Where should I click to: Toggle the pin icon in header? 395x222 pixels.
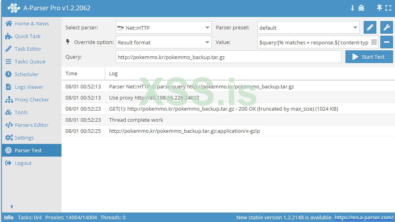tap(380, 8)
